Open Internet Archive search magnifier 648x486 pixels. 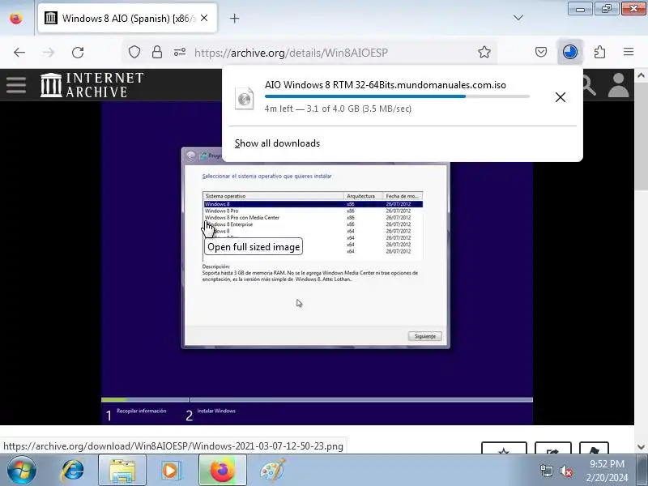[x=589, y=86]
